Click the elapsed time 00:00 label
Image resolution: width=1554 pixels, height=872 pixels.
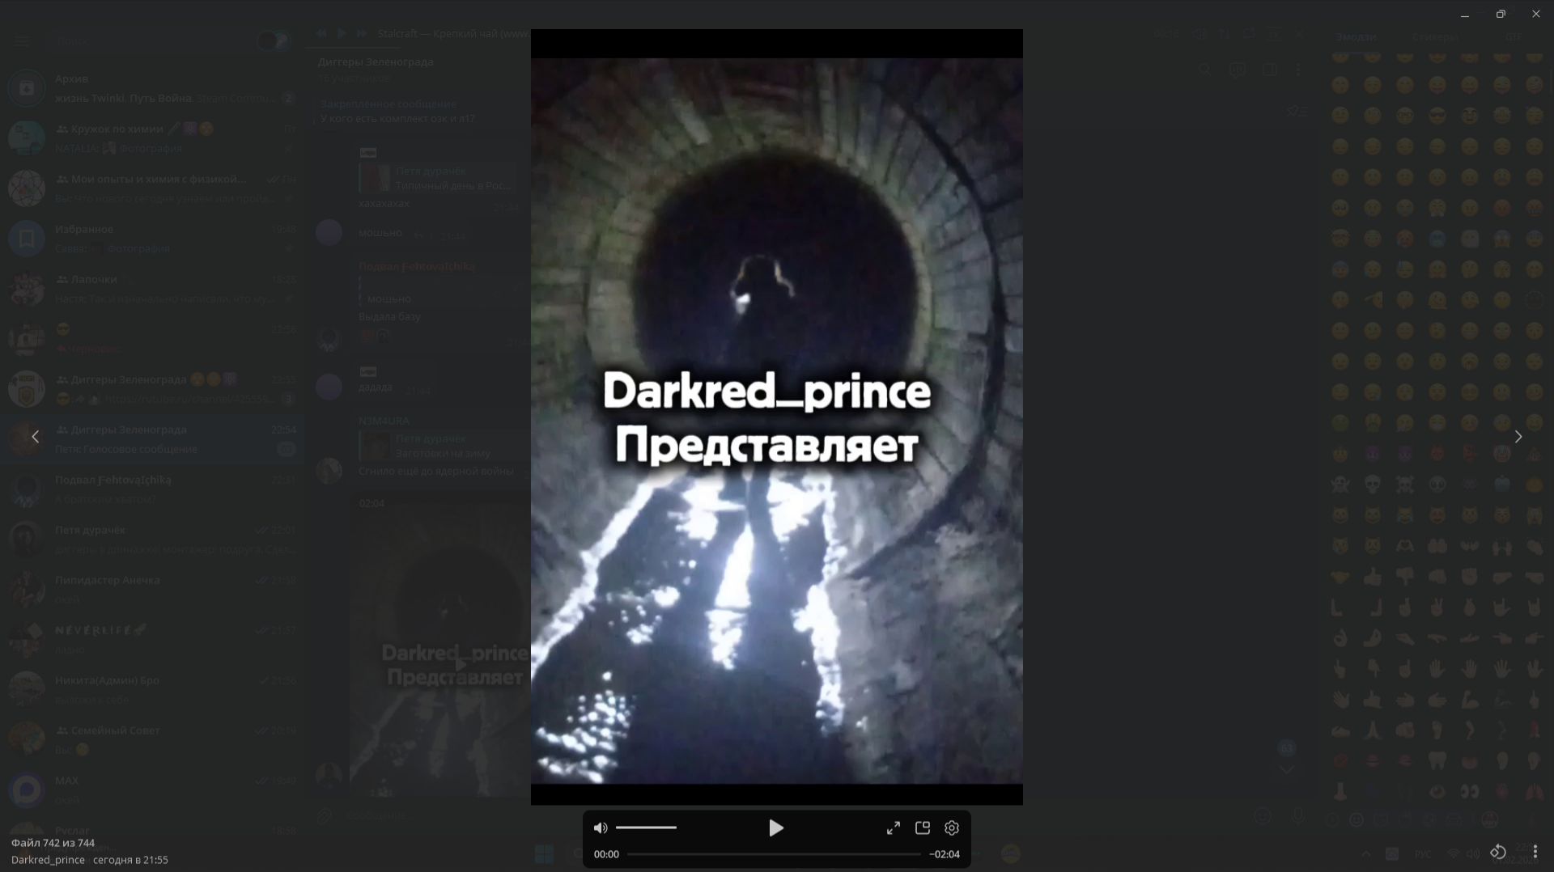tap(606, 854)
